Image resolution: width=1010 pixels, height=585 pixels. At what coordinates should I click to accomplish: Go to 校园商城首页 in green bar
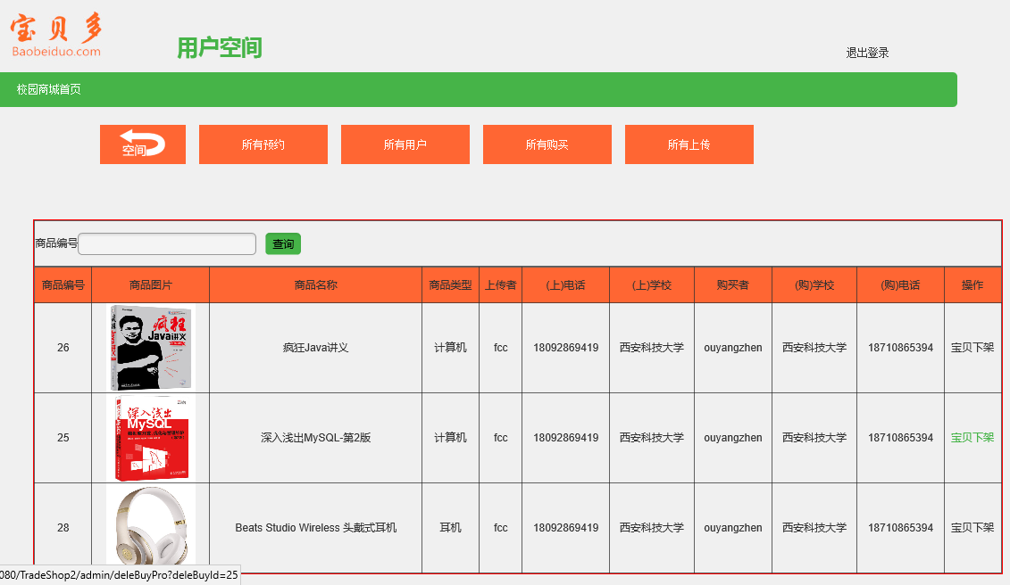[49, 89]
